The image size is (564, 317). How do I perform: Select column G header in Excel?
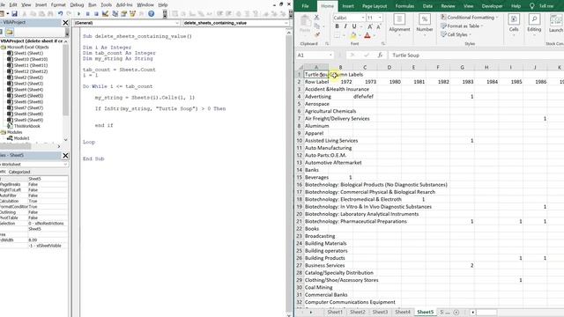(x=462, y=67)
